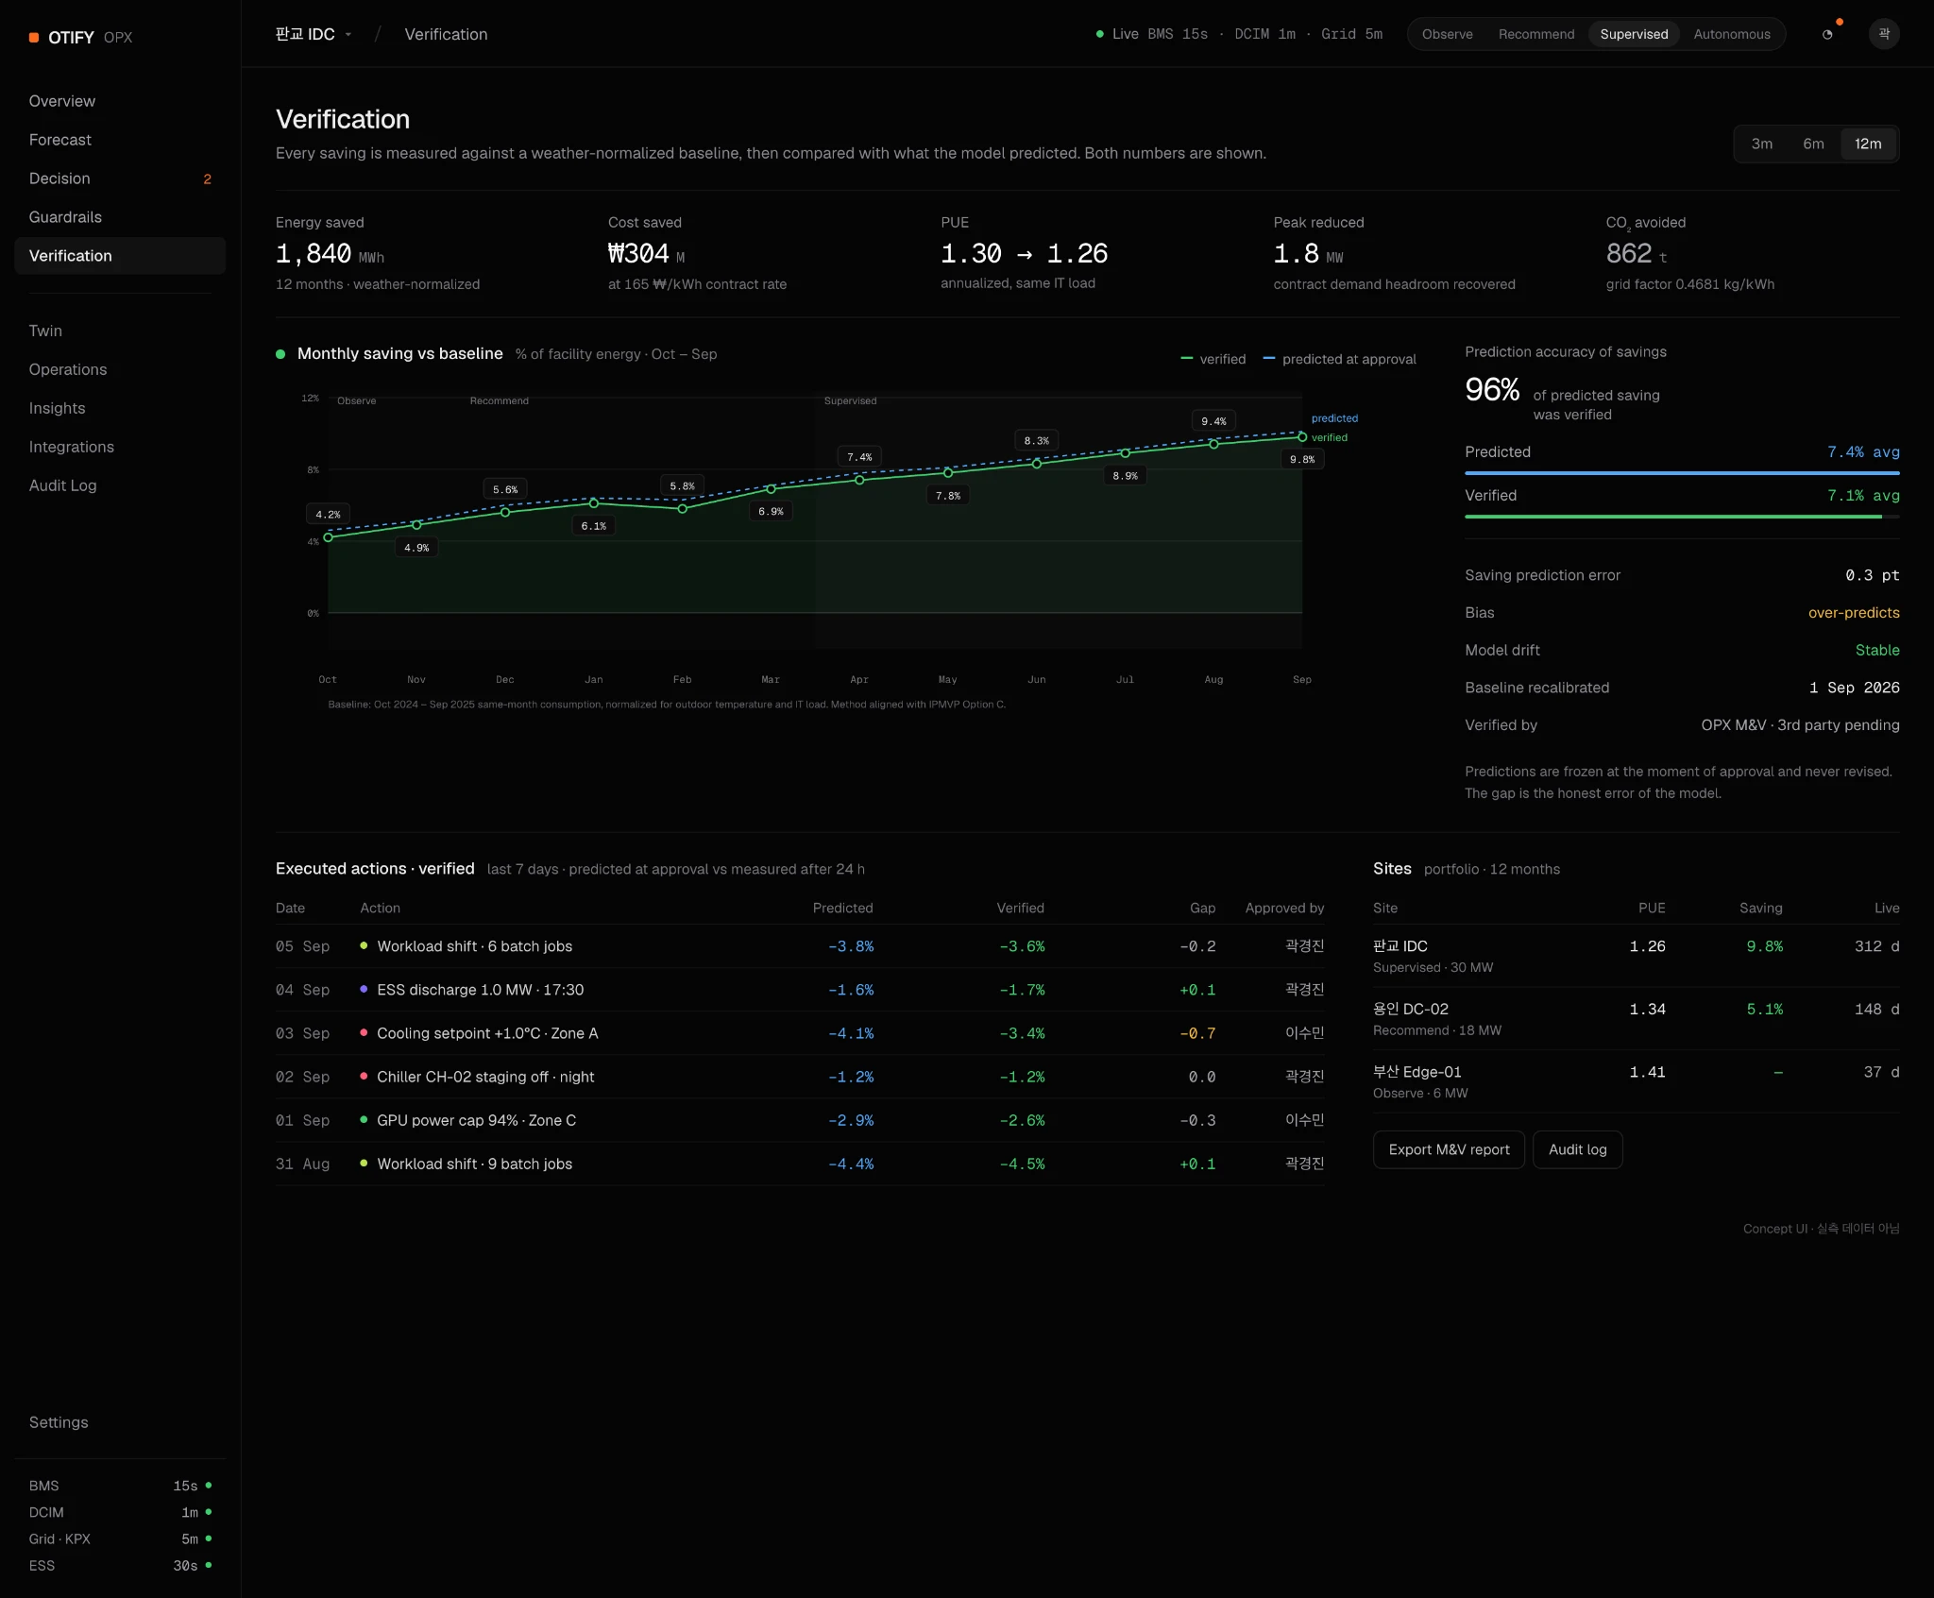Click the 'over-predicts' bias value
Screen dimensions: 1934x1598
[1853, 613]
